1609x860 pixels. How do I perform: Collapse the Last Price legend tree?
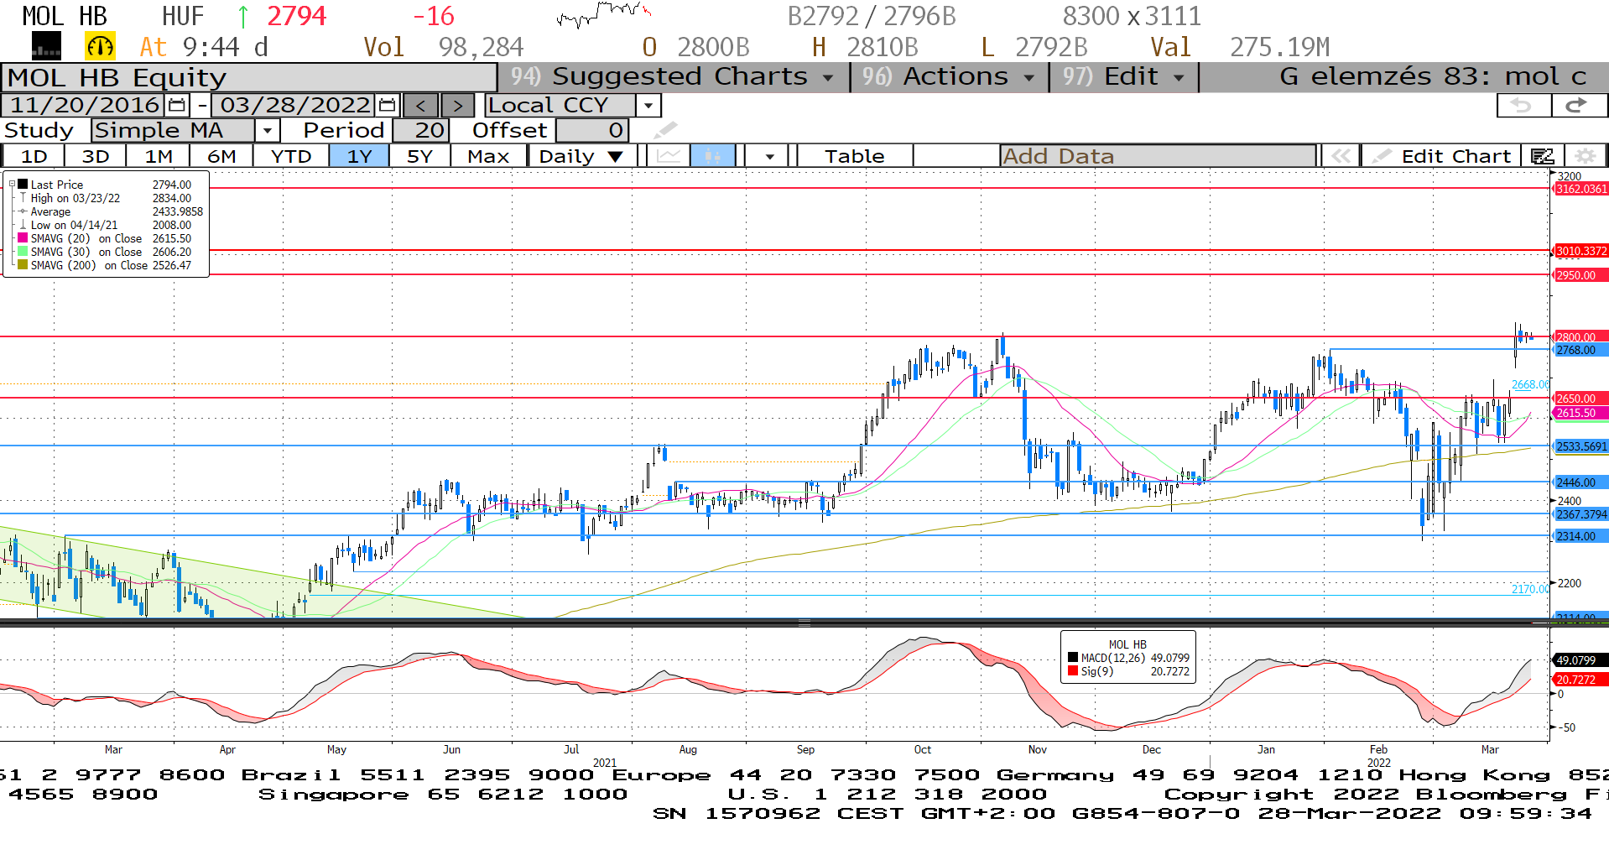pos(12,184)
